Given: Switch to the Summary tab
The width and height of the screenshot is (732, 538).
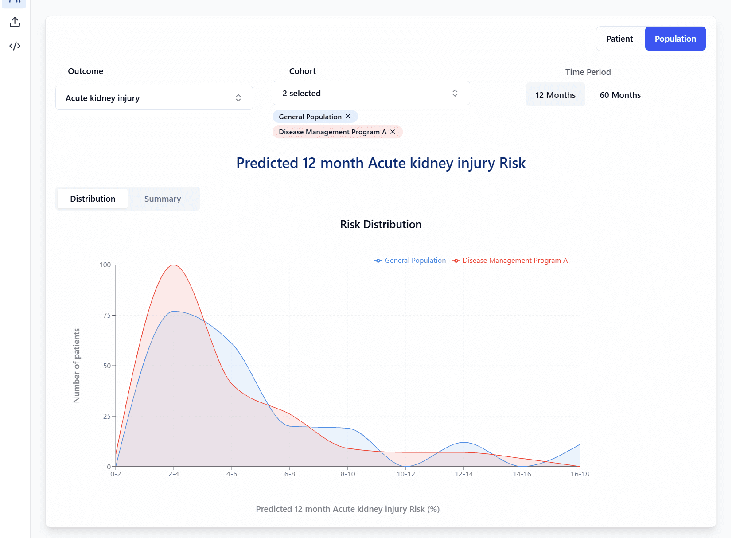Looking at the screenshot, I should click(x=163, y=199).
